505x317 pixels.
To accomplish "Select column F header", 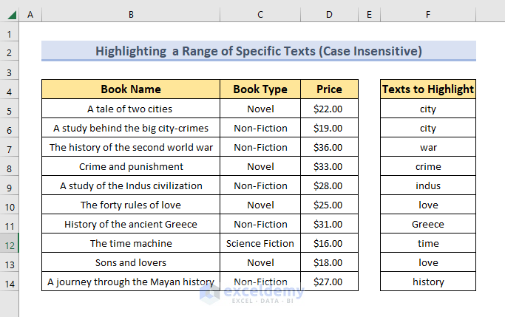I will coord(428,15).
